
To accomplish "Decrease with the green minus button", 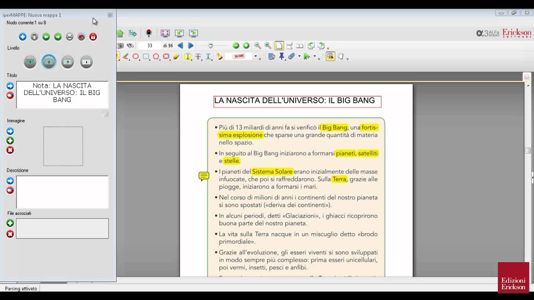I will [x=236, y=46].
